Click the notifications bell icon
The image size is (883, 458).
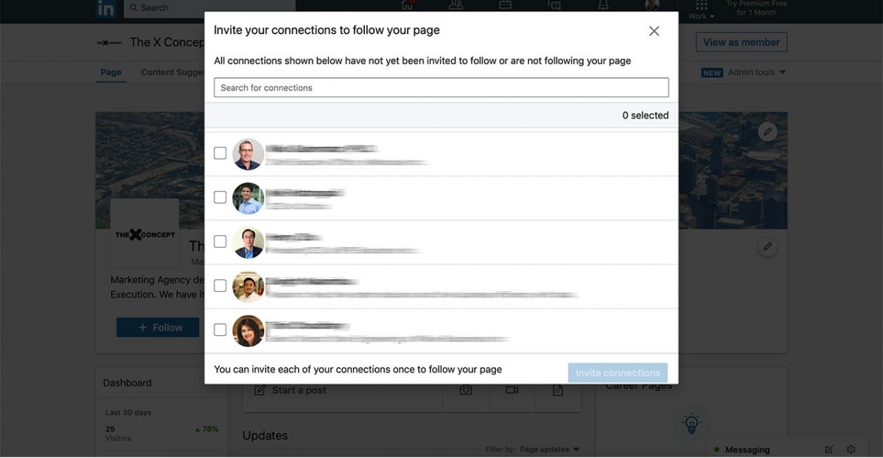pyautogui.click(x=603, y=6)
